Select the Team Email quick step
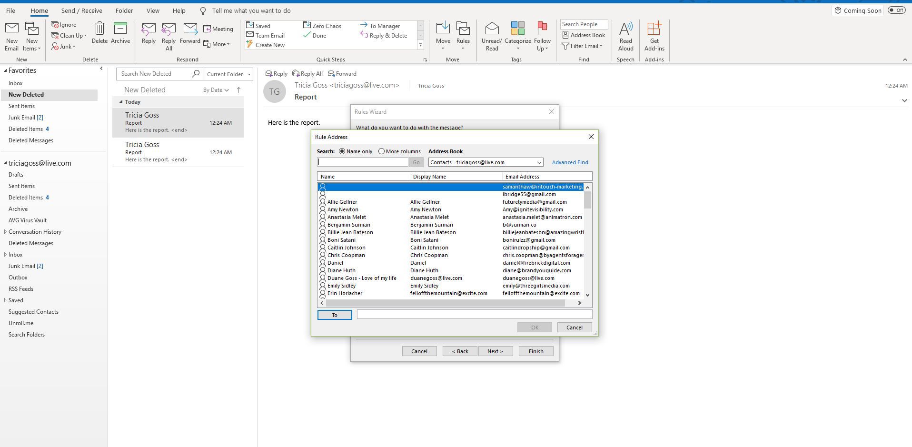This screenshot has width=912, height=447. tap(265, 35)
